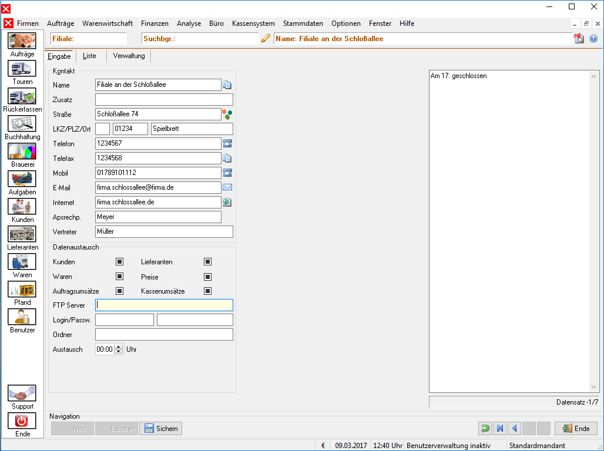Click the PLZ field containing 01234
The height and width of the screenshot is (451, 604).
click(130, 129)
